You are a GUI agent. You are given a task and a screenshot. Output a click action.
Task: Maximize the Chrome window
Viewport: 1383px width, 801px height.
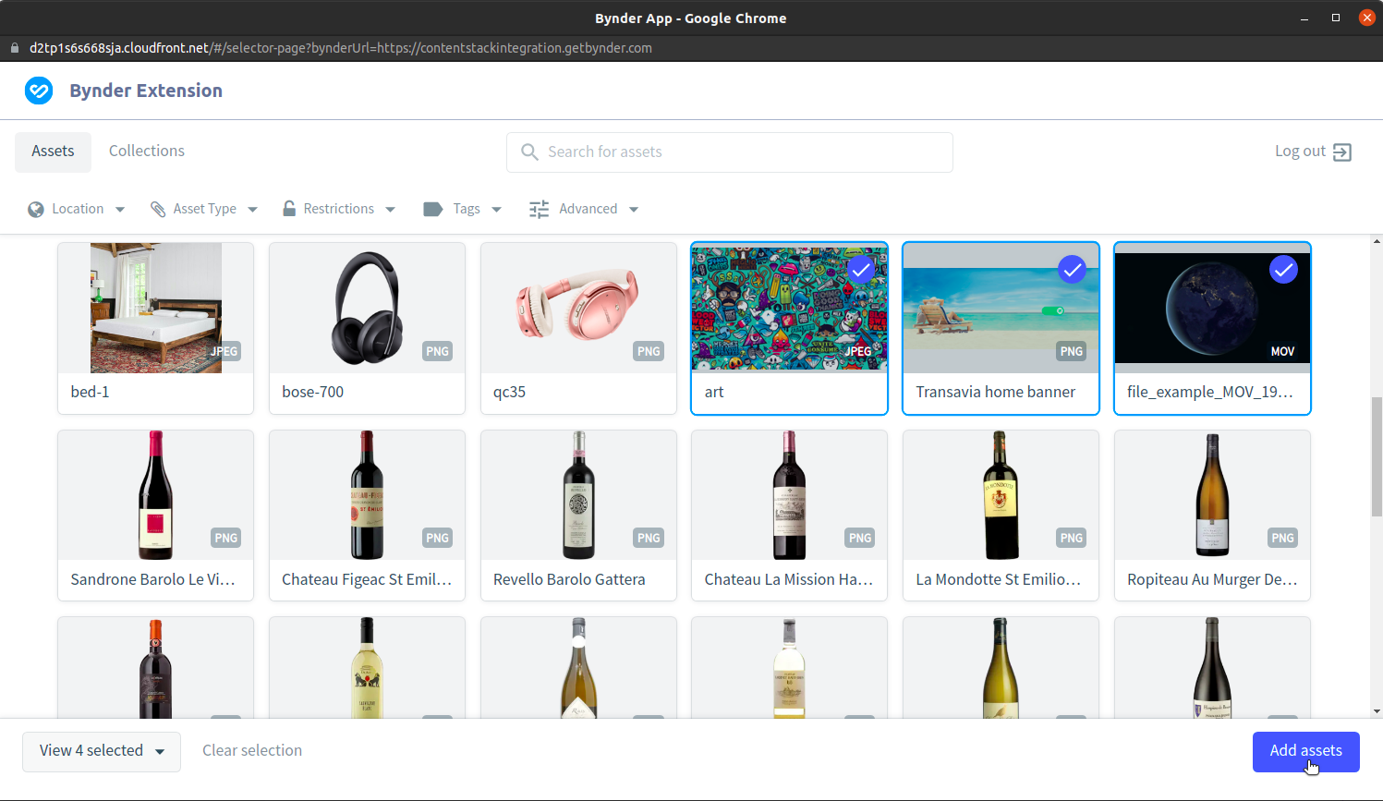coord(1336,18)
